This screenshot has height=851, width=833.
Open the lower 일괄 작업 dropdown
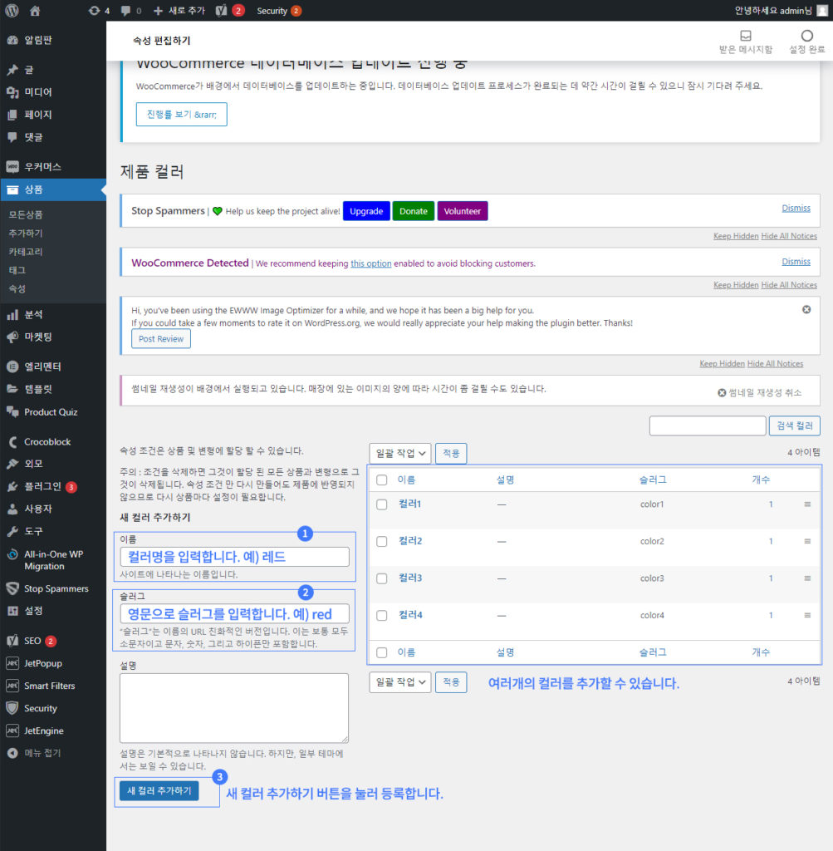tap(399, 680)
